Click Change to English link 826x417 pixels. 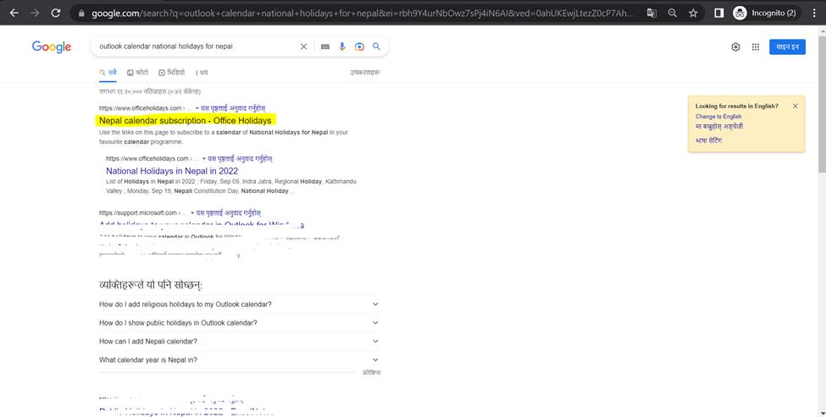coord(718,117)
